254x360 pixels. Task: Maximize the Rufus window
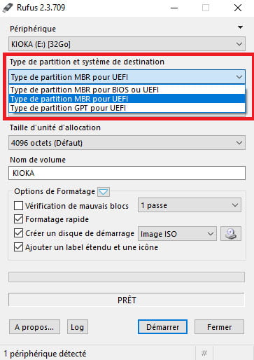[206, 8]
